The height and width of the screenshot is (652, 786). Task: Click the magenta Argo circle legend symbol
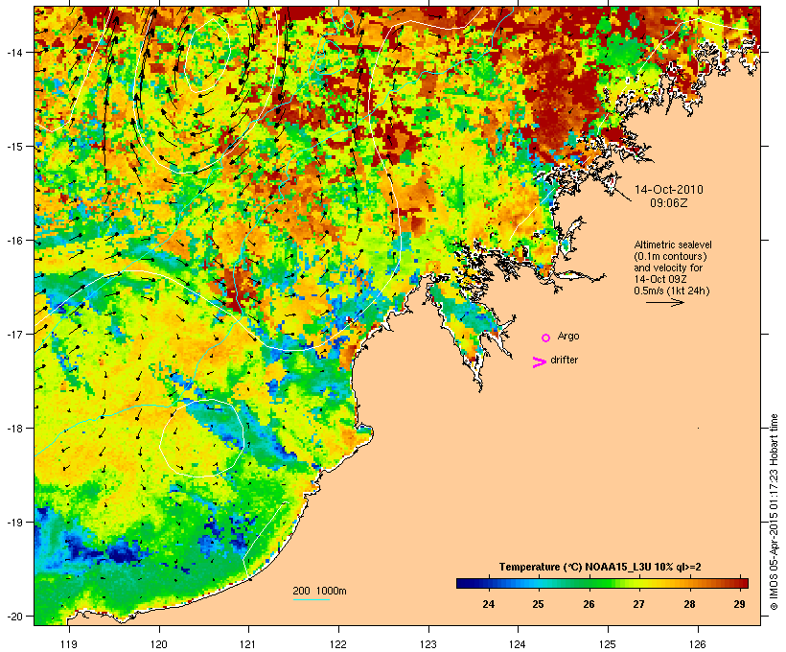pyautogui.click(x=546, y=338)
